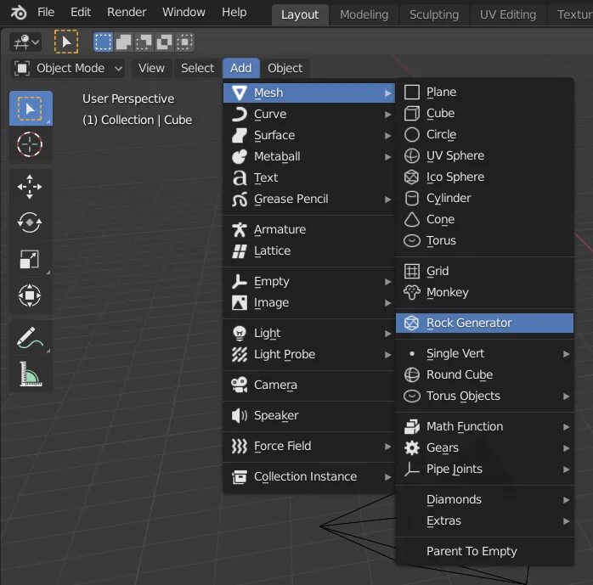Open the Select menu in viewport header

[197, 69]
